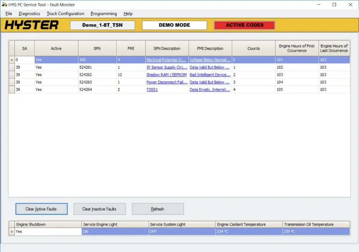
Task: Click Engine Hours of First Occurrence header
Action: (297, 49)
